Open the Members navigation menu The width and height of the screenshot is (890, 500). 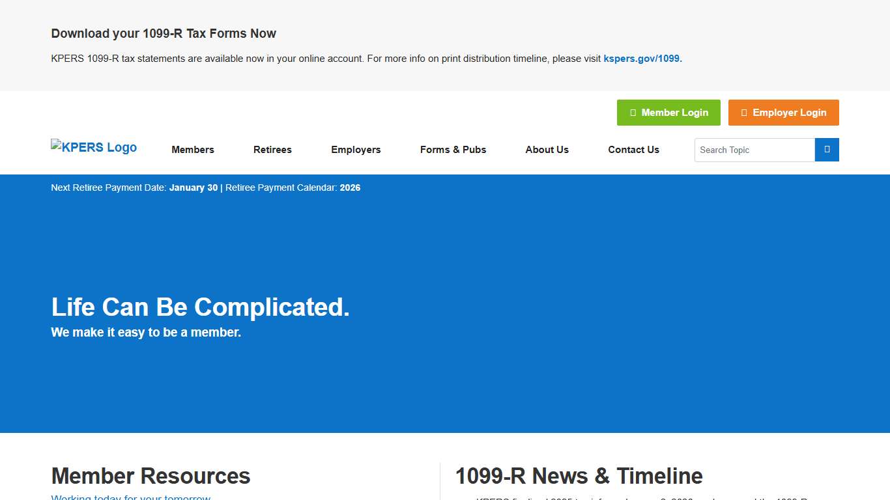pyautogui.click(x=193, y=150)
